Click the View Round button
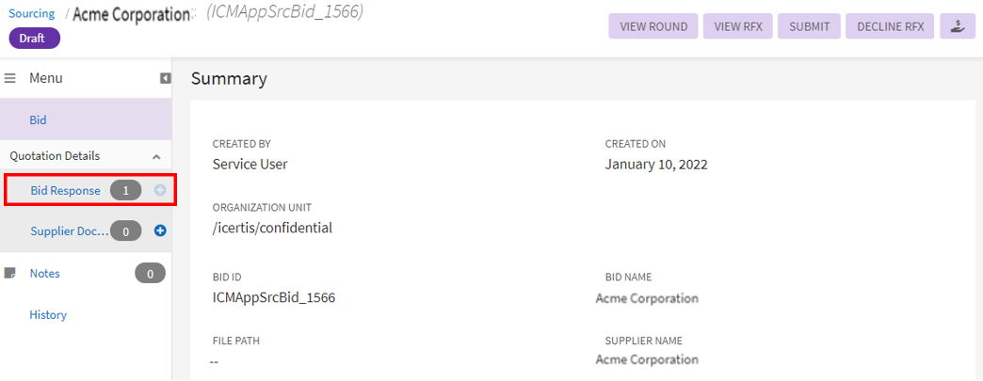Viewport: 983px width, 381px height. [653, 26]
